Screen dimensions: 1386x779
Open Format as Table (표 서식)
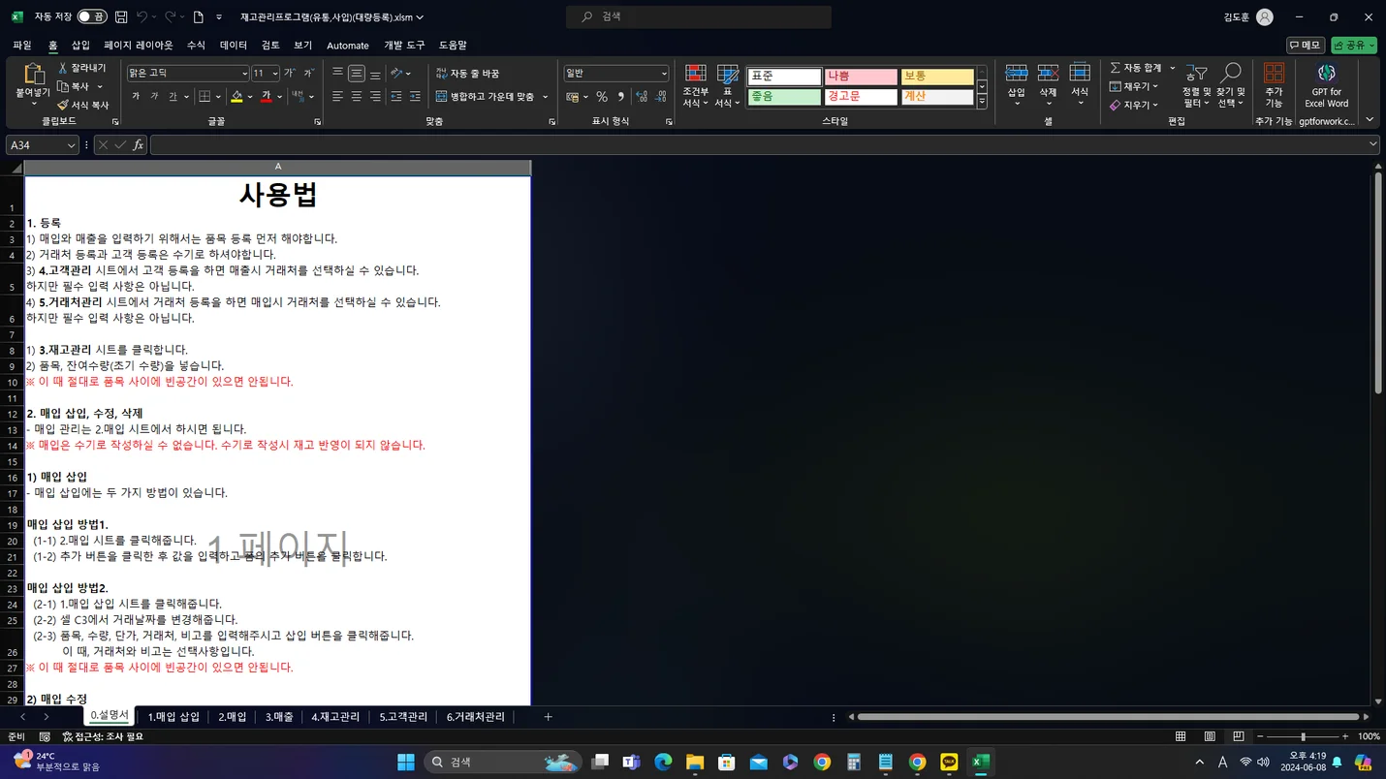[727, 85]
